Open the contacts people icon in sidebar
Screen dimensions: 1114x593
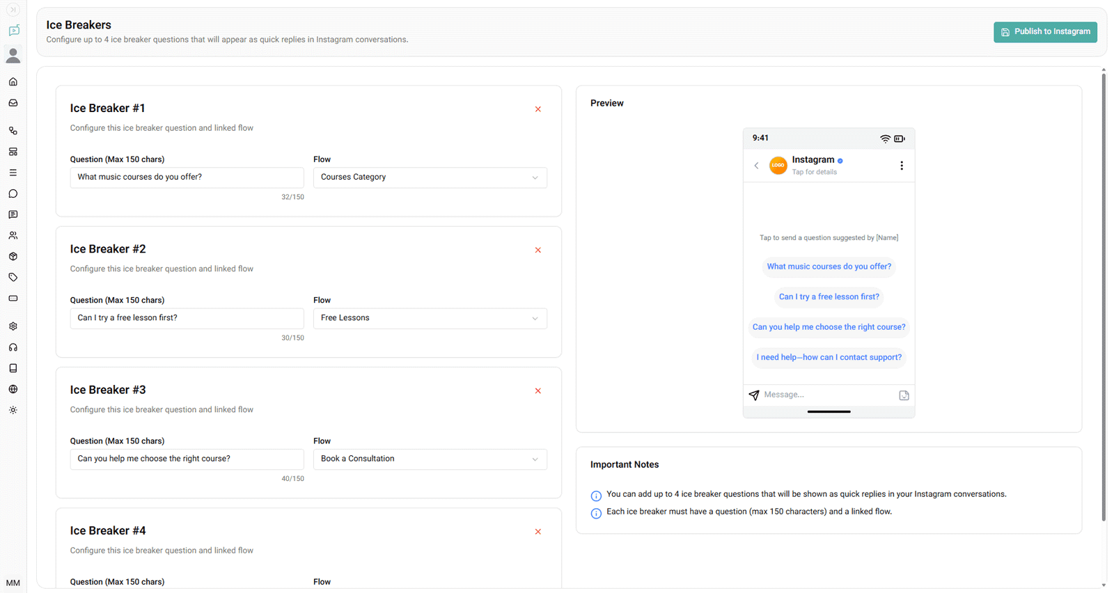point(13,235)
